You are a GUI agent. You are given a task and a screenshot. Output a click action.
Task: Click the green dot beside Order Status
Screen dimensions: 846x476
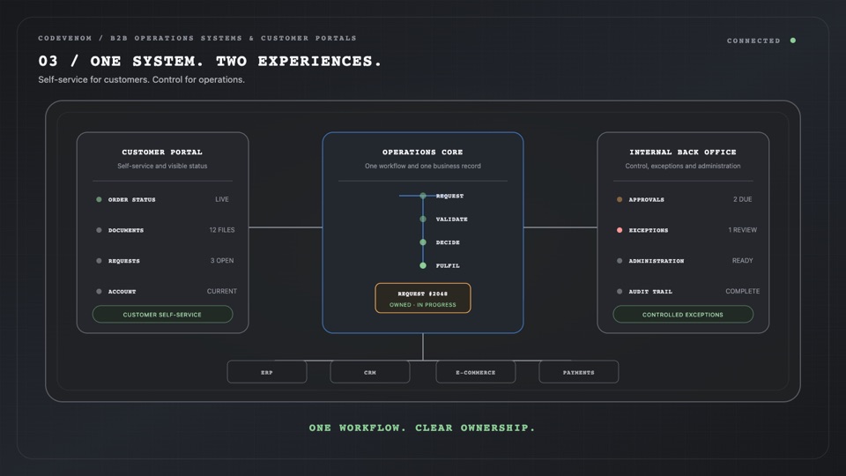pyautogui.click(x=99, y=199)
